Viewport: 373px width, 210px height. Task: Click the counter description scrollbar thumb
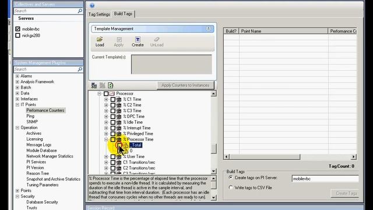point(214,185)
